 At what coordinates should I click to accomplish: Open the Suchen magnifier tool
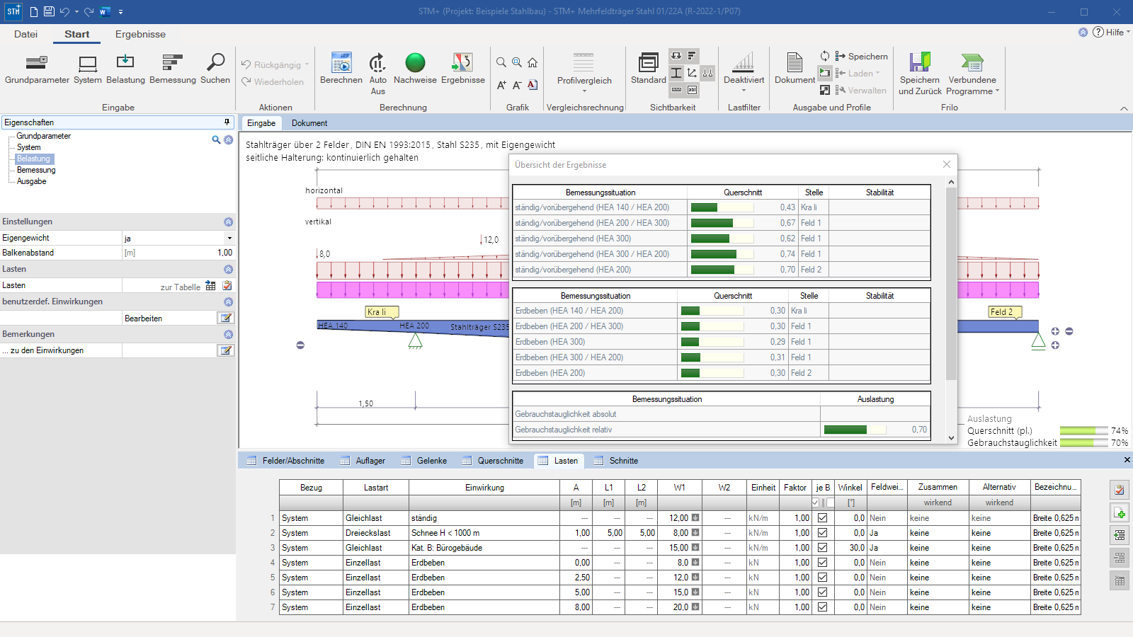pyautogui.click(x=215, y=69)
